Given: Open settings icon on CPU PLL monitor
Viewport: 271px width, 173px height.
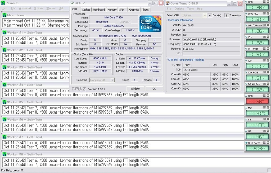Looking at the screenshot, I should point(264,13).
